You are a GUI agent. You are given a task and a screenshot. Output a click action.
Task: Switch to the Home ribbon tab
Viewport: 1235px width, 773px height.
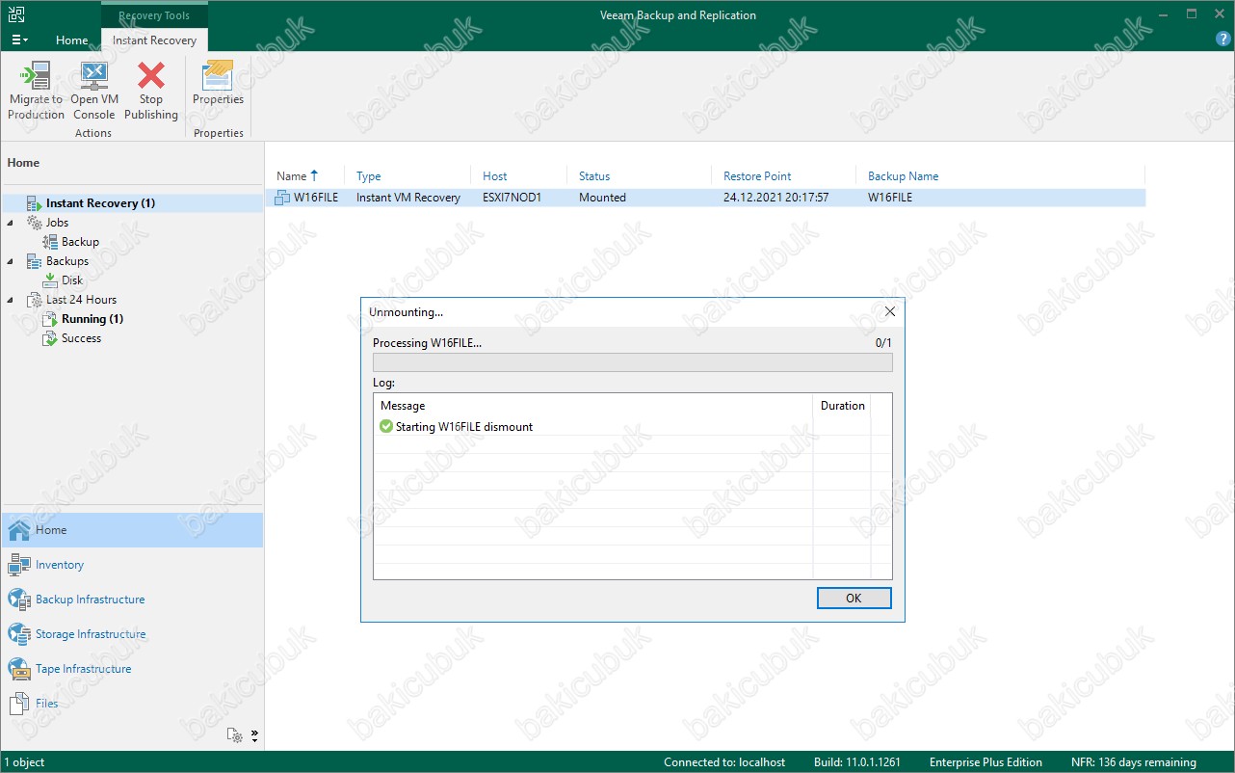click(72, 40)
